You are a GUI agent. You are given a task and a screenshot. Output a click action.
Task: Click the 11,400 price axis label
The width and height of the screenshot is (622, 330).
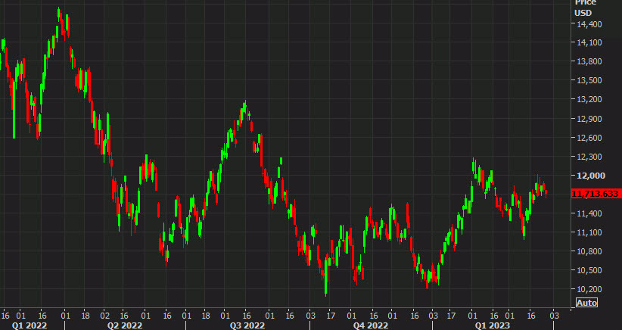click(x=589, y=213)
